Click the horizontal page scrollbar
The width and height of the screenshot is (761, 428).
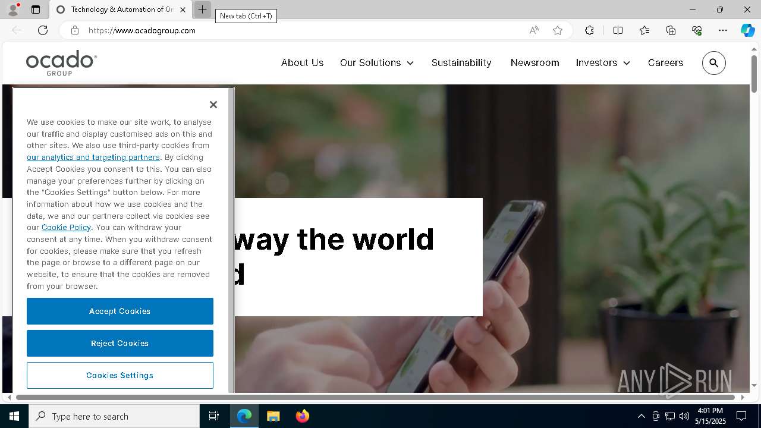tap(375, 397)
